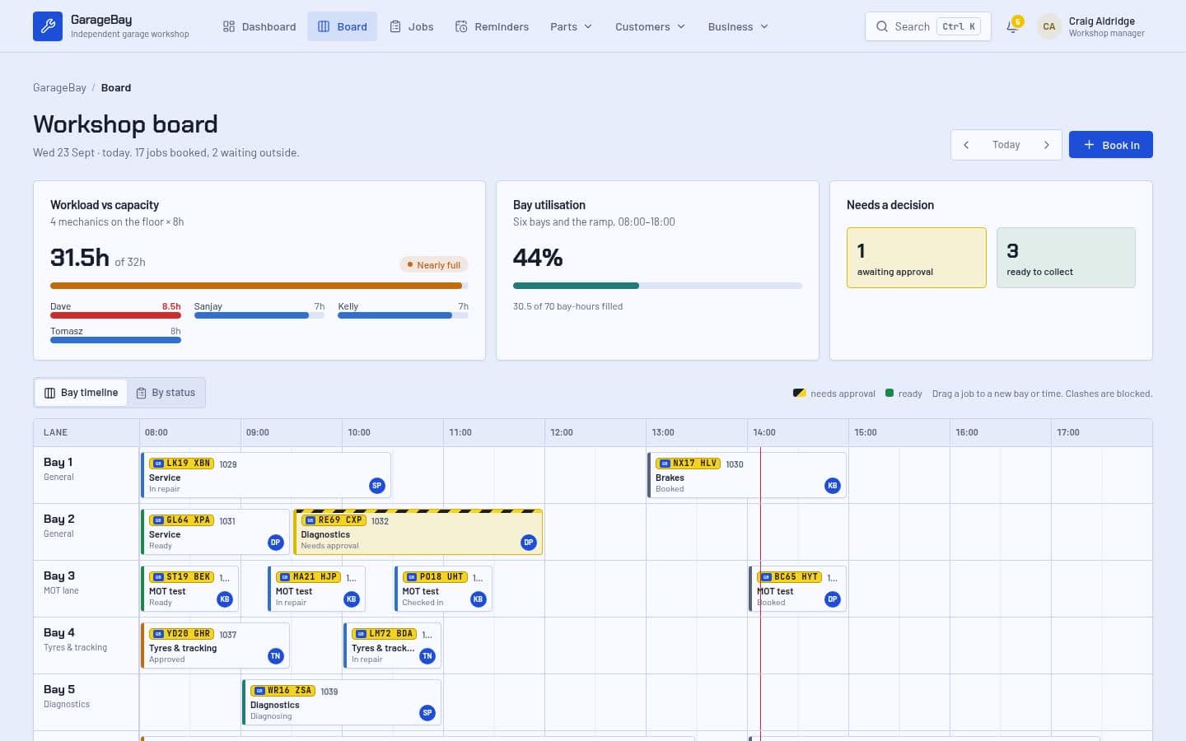Click the CA user avatar
This screenshot has width=1186, height=741.
pos(1048,26)
